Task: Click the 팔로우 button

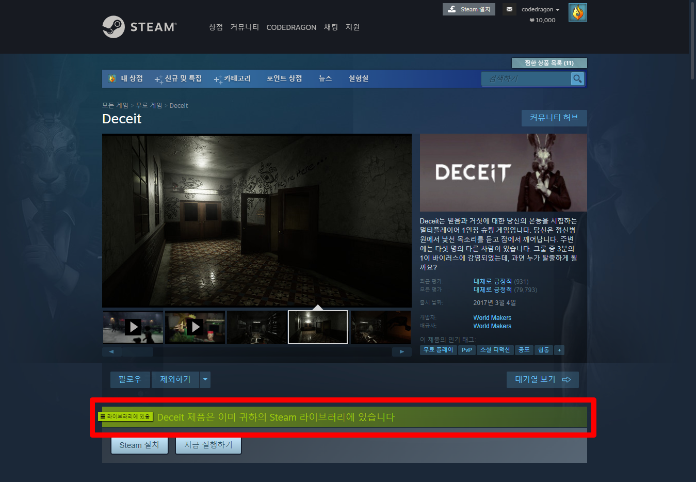Action: tap(130, 380)
